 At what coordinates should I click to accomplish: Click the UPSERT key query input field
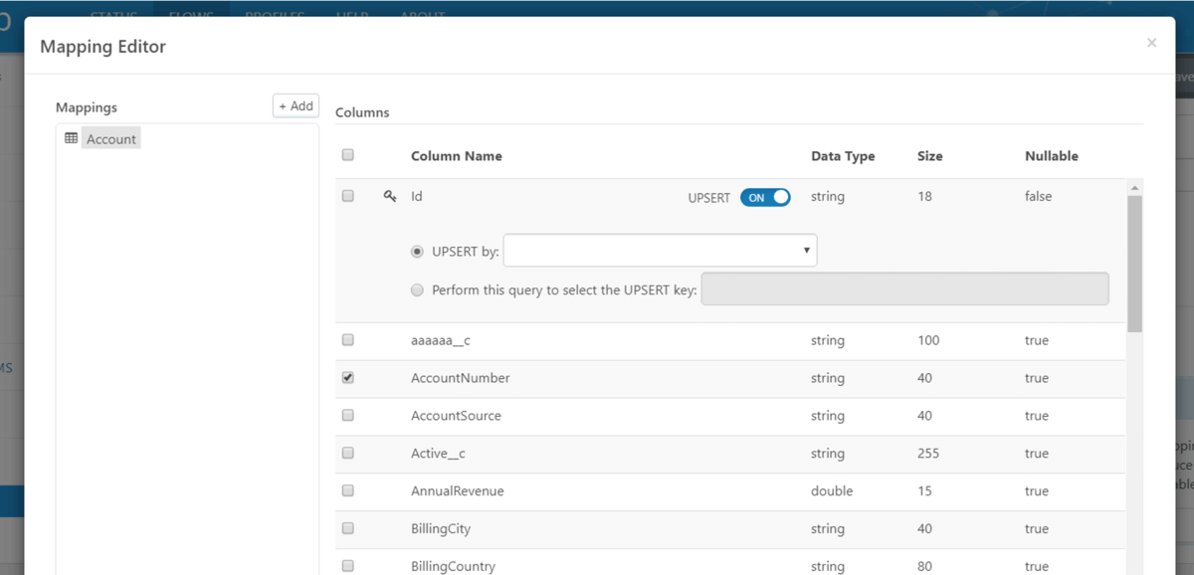click(x=904, y=288)
